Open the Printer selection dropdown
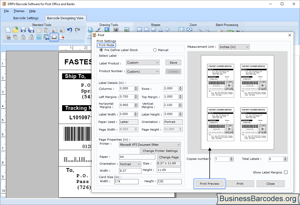 pyautogui.click(x=150, y=144)
